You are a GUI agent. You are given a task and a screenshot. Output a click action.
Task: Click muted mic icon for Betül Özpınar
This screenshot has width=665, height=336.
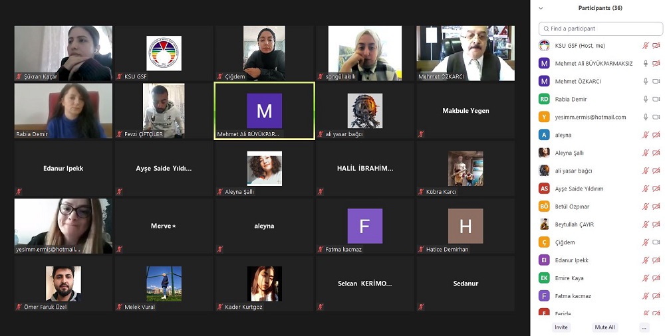(x=645, y=207)
